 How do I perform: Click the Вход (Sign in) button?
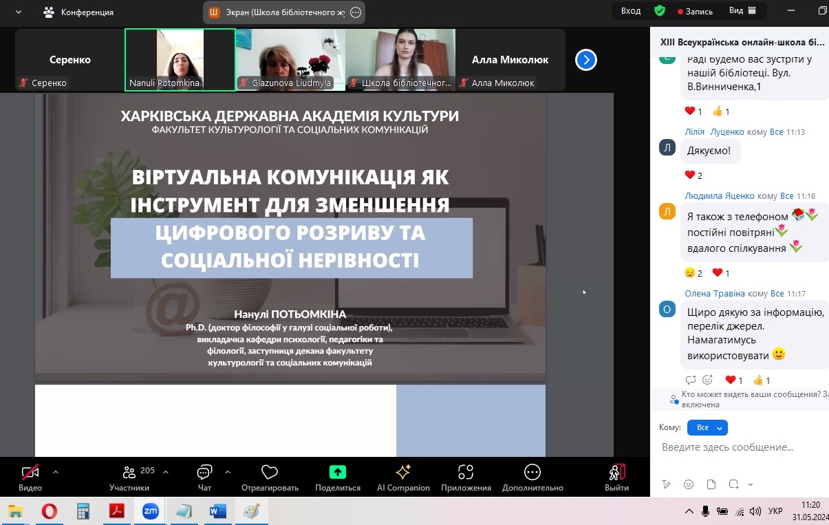pyautogui.click(x=630, y=12)
